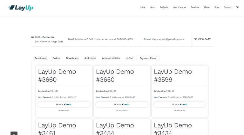Screen dimensions: 244x135
Task: Click the scroll-to-top arrow button
Action: (14, 133)
